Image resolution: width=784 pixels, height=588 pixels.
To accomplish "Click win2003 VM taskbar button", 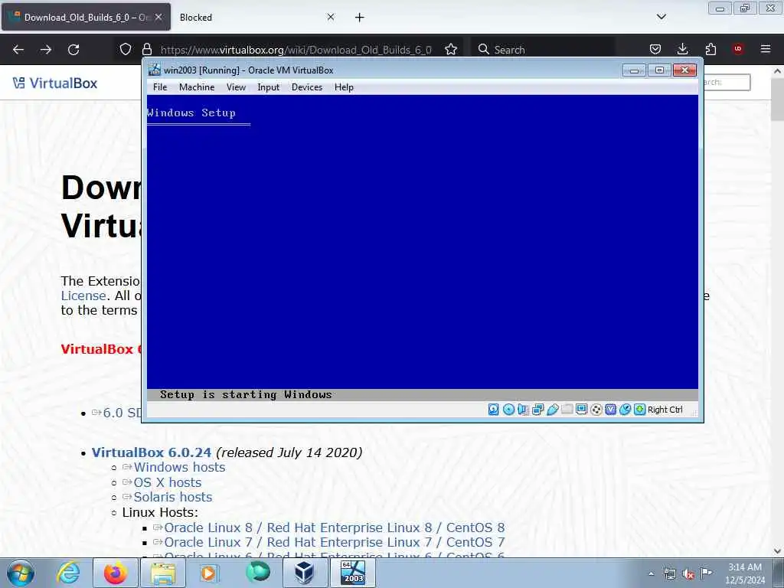I will [x=353, y=573].
